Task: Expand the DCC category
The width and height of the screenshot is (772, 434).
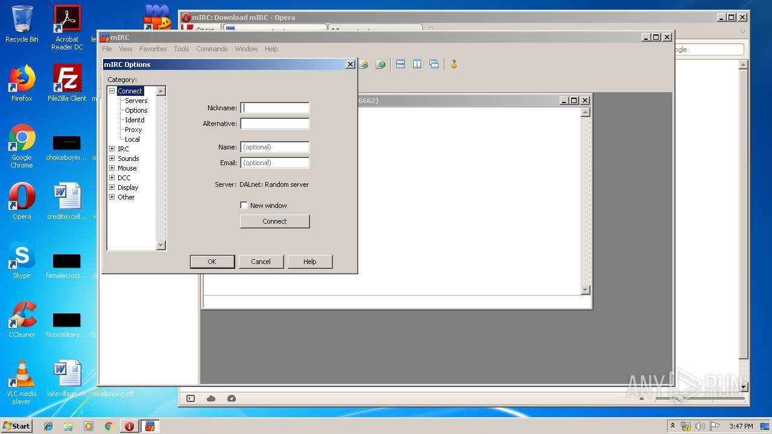Action: [112, 178]
